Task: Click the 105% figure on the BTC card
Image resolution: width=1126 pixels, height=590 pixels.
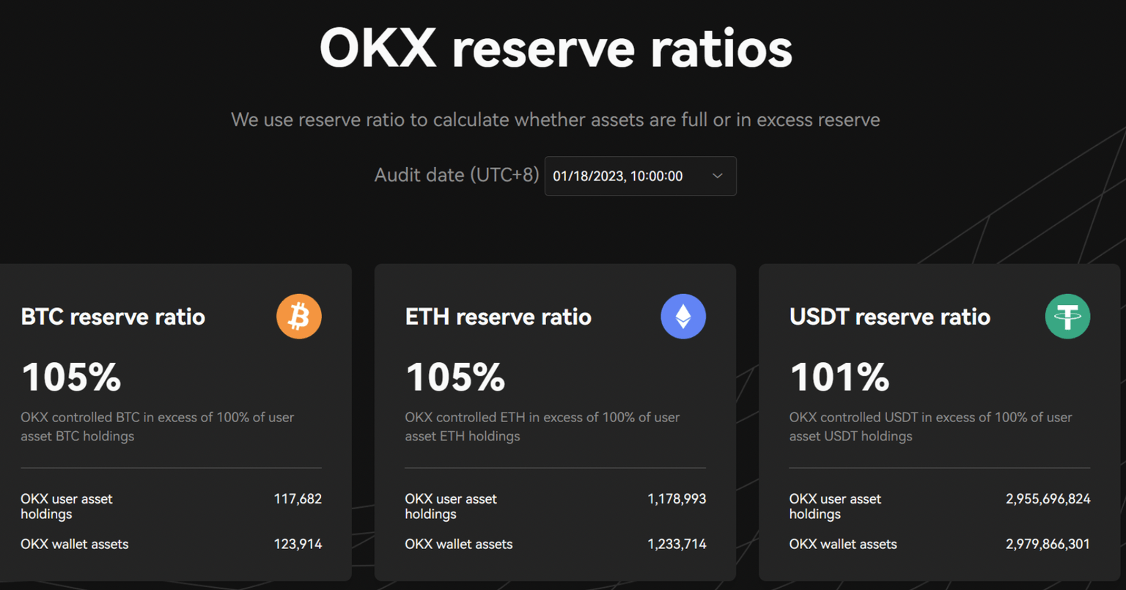Action: coord(71,377)
